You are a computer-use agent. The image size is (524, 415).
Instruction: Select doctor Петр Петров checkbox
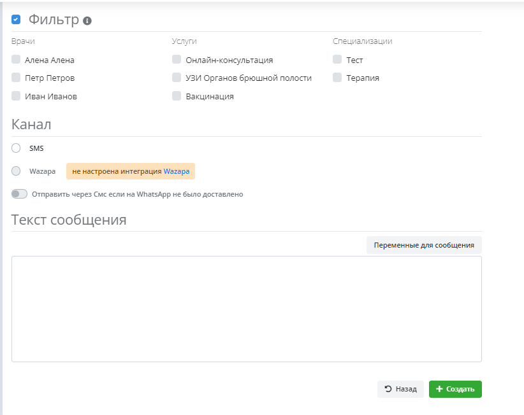16,78
